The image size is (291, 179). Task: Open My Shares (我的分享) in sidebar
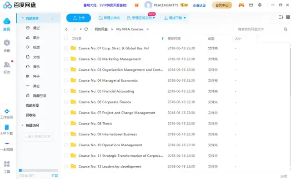point(32,105)
